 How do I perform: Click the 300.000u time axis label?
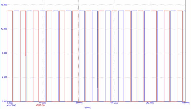tap(185, 103)
